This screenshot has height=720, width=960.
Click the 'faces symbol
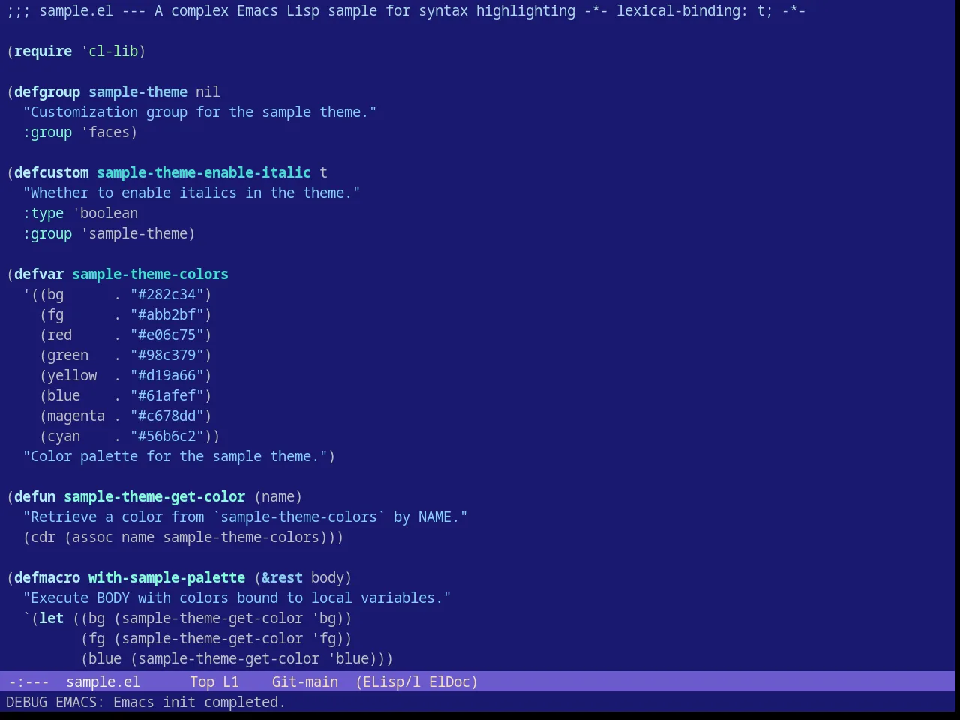[x=105, y=132]
